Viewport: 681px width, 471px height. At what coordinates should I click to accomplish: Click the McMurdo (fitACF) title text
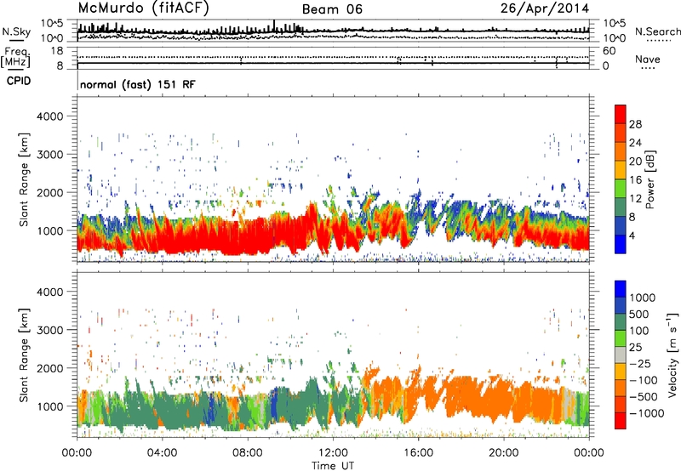[x=143, y=9]
